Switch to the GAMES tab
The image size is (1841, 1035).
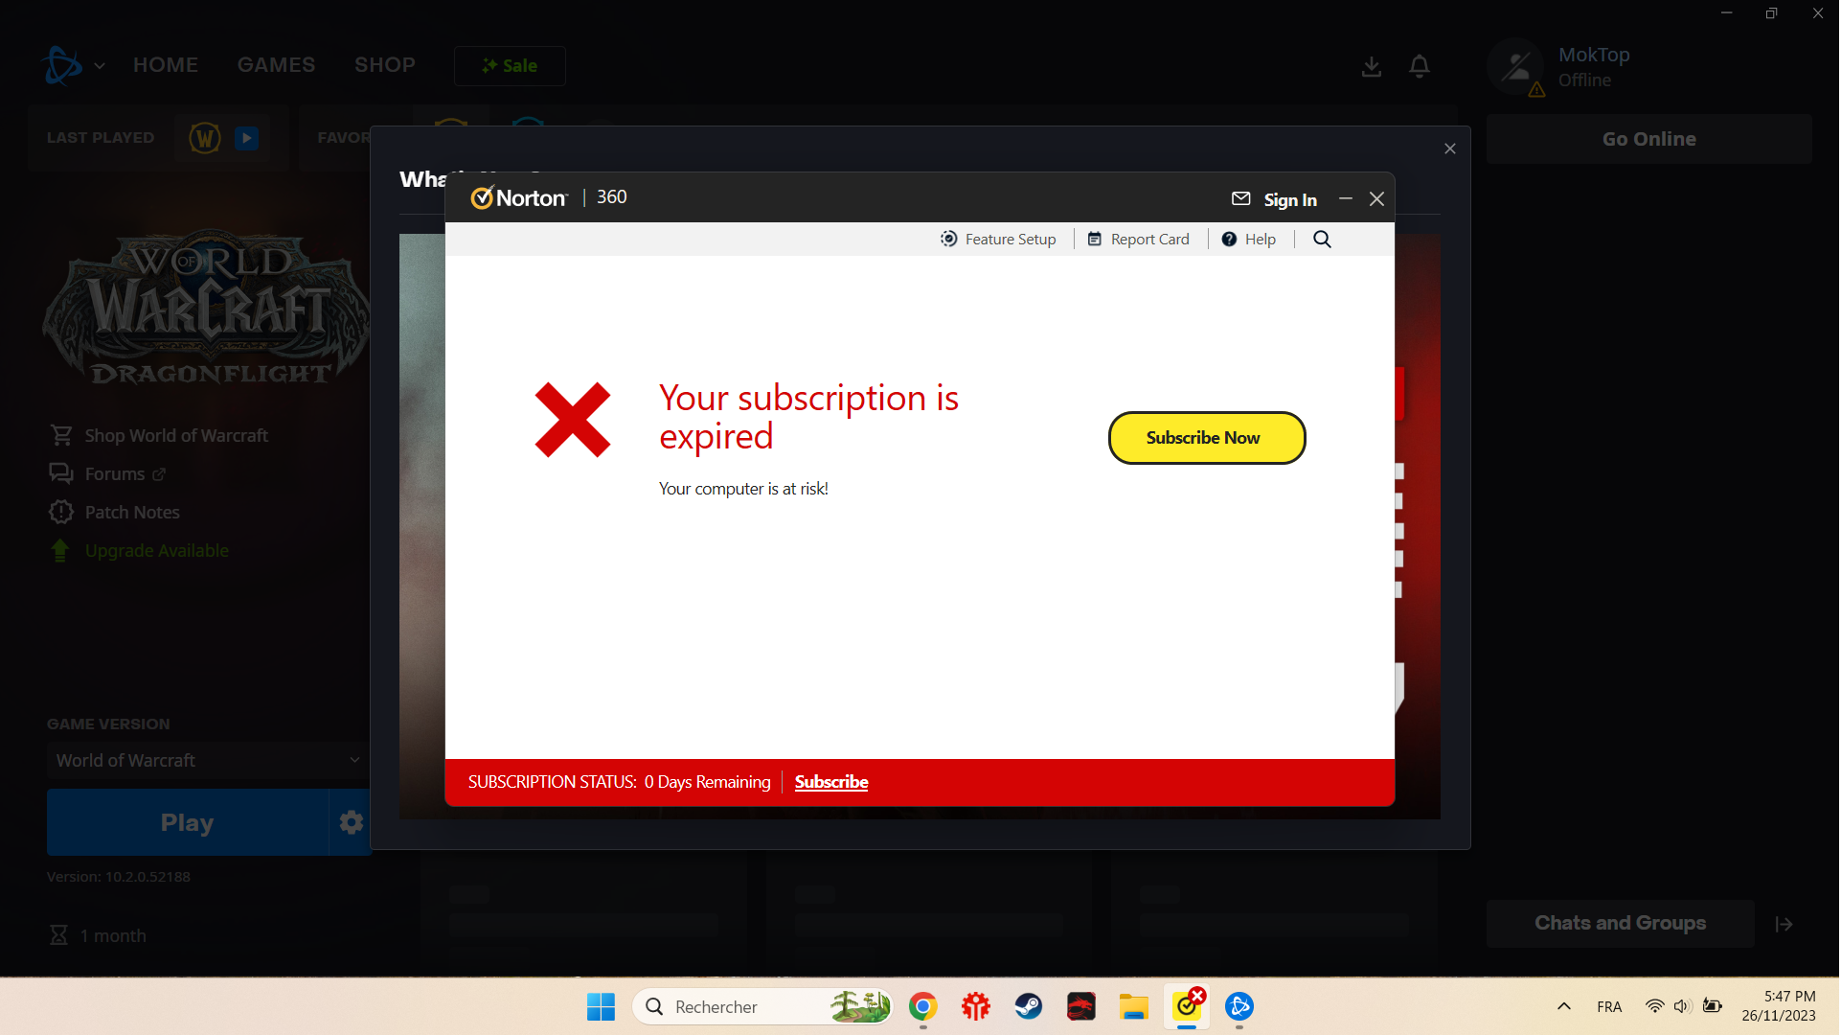coord(277,65)
